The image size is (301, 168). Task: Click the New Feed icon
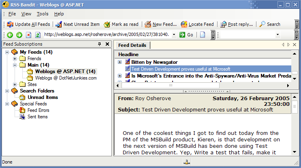(x=148, y=24)
